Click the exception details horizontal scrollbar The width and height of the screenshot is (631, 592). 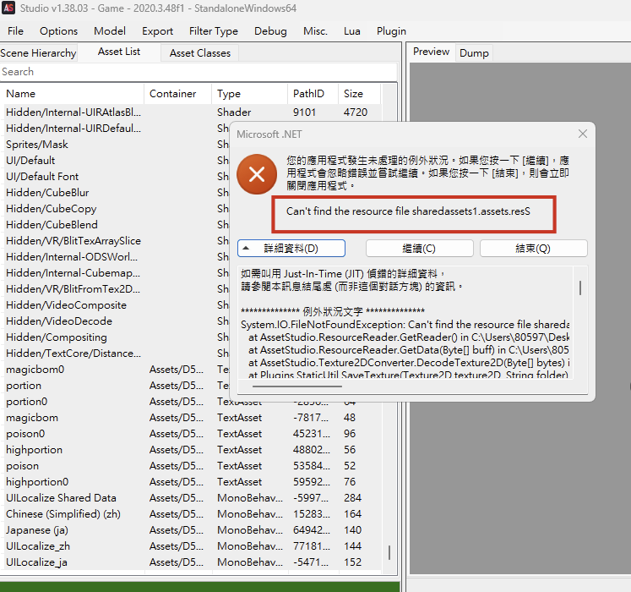pos(297,386)
